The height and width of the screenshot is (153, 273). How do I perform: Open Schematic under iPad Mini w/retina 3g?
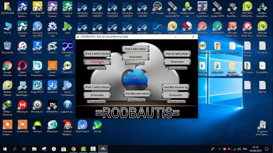(x=175, y=95)
